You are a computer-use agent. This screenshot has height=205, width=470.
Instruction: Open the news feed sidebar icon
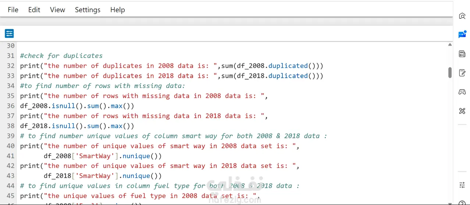point(462,54)
